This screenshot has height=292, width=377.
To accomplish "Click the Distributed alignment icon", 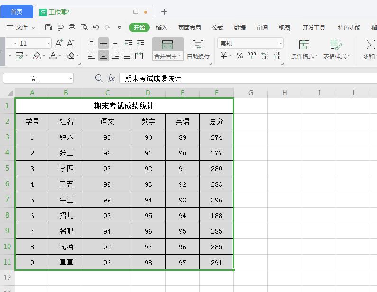I will [x=139, y=56].
